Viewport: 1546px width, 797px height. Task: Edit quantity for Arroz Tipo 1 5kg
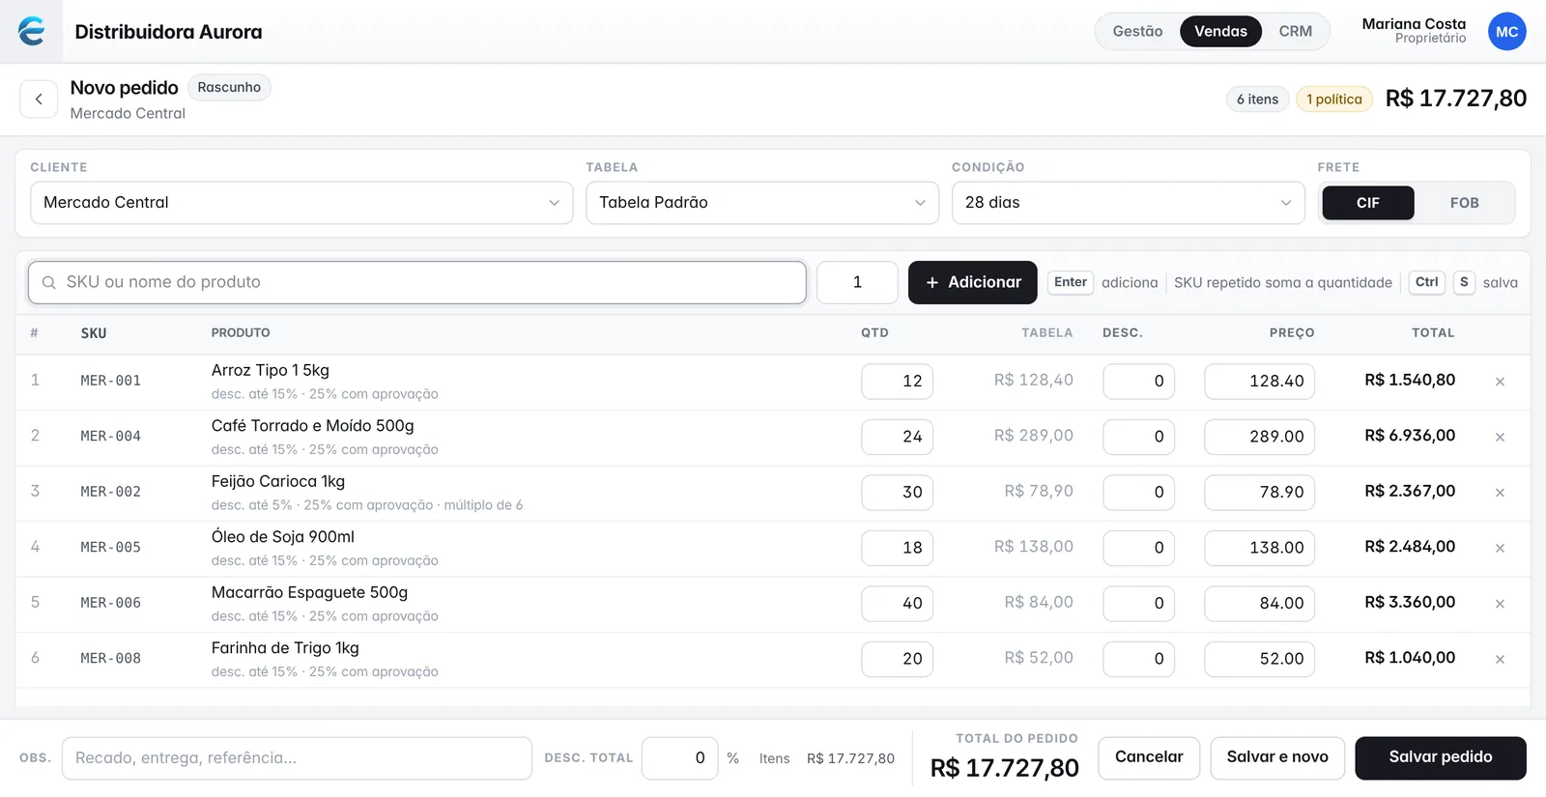897,381
